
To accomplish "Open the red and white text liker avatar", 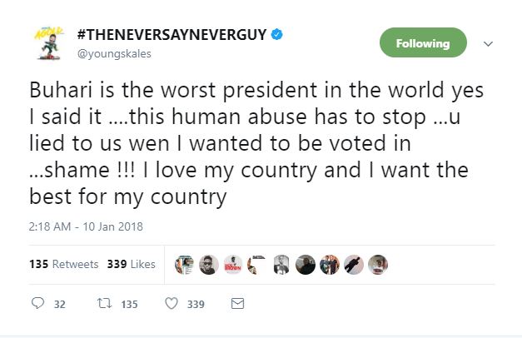I will tap(233, 264).
